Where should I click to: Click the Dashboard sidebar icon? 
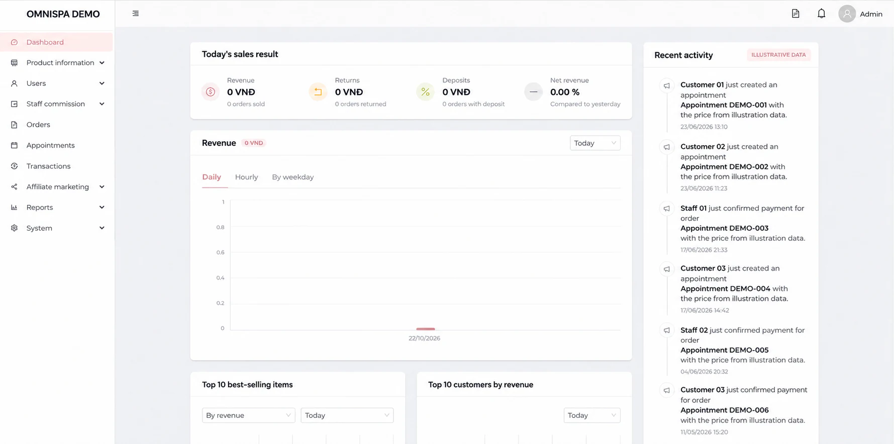14,42
